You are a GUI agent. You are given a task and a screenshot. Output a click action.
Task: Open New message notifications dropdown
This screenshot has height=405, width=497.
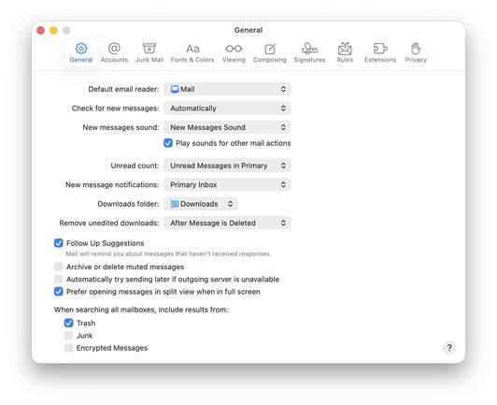tap(227, 184)
